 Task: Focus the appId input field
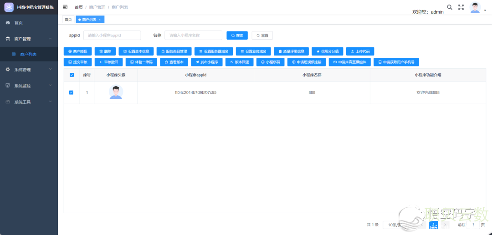point(112,36)
